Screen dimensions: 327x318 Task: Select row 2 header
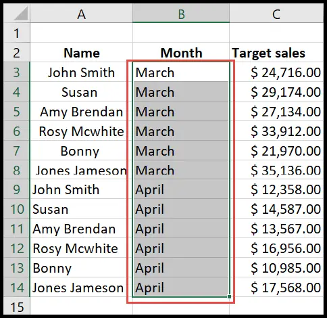[x=16, y=52]
